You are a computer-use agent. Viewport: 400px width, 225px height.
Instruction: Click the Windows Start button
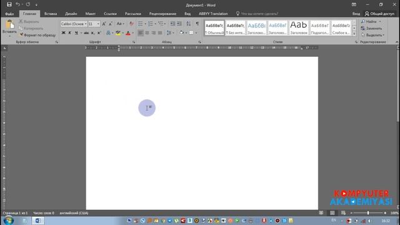(8, 221)
